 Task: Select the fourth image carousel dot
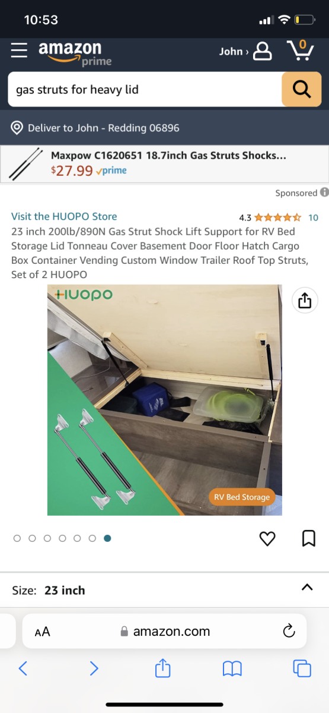[62, 538]
